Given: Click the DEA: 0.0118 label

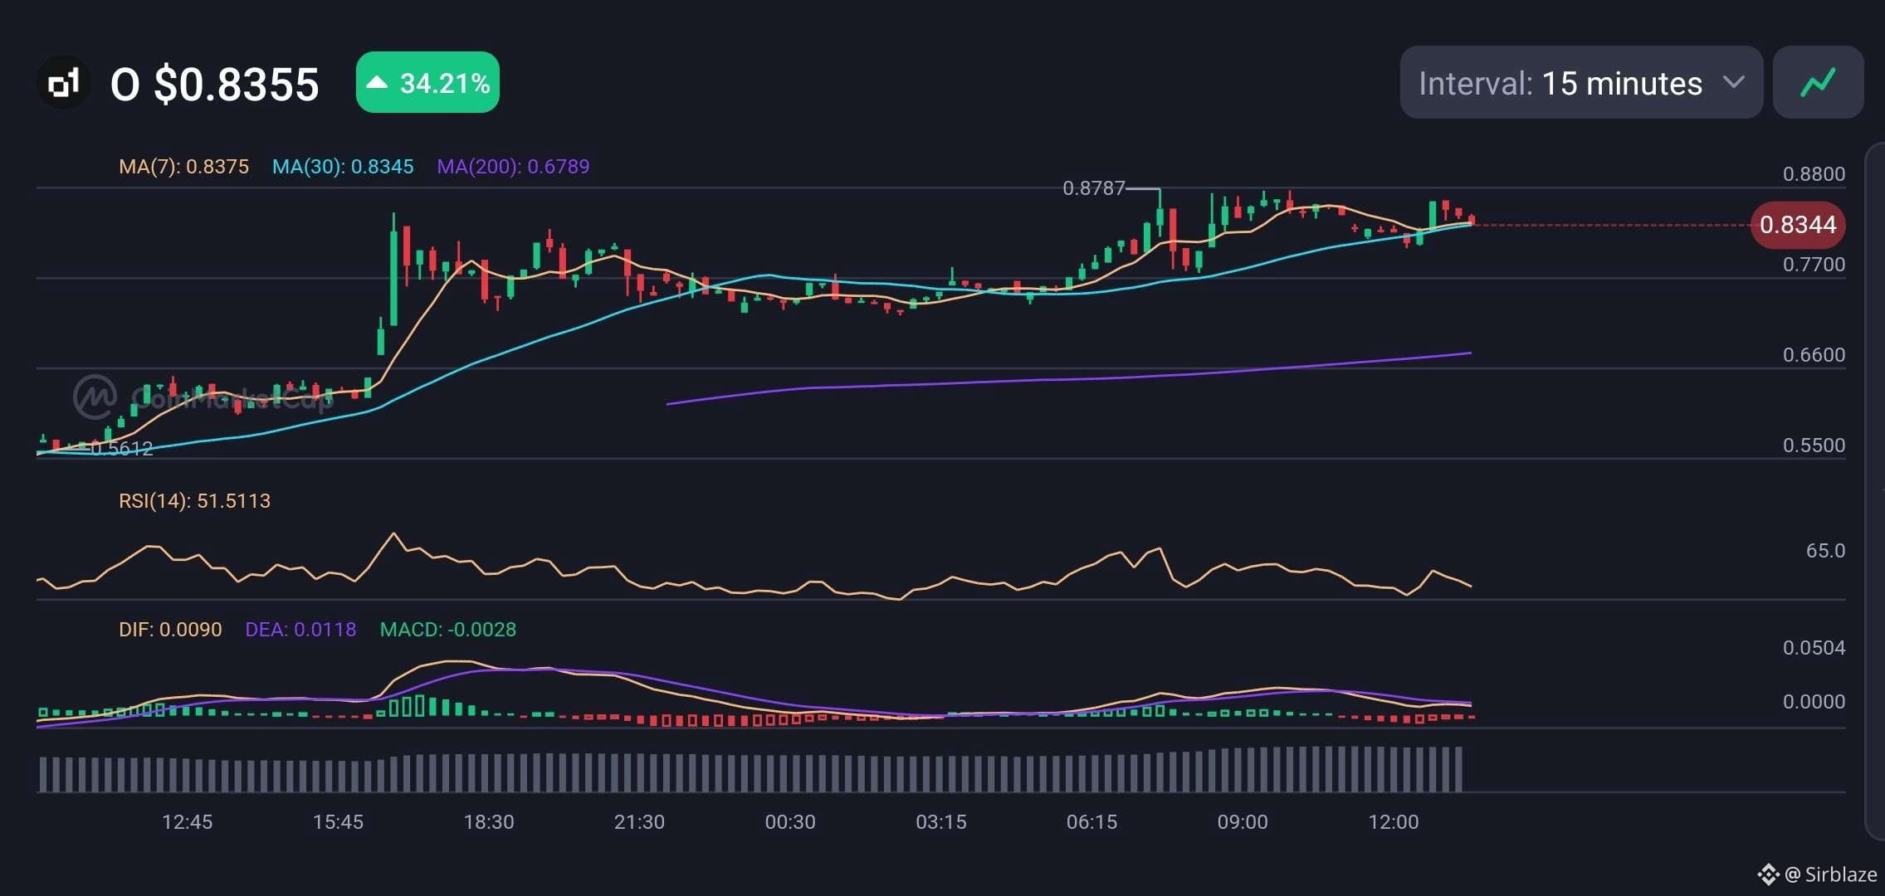Looking at the screenshot, I should pyautogui.click(x=300, y=630).
